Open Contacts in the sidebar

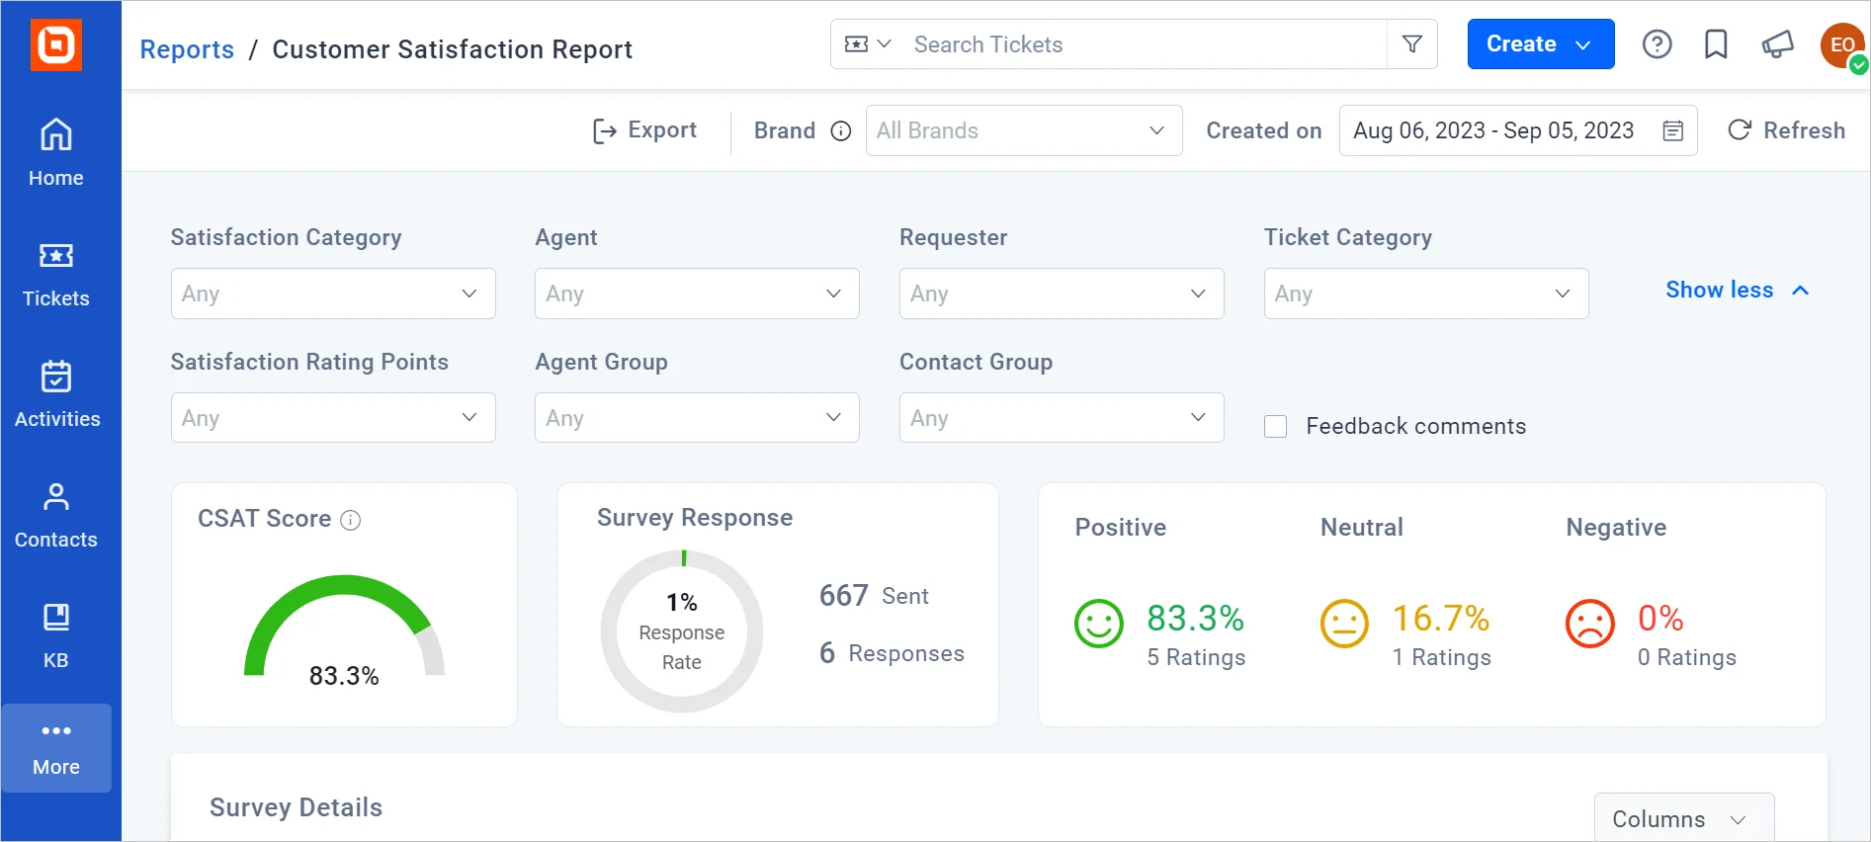pos(56,516)
